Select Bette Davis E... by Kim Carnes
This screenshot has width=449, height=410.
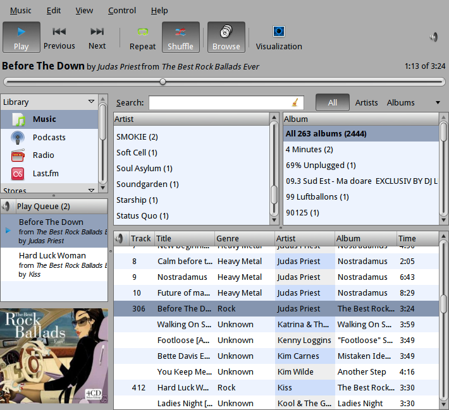click(x=276, y=356)
